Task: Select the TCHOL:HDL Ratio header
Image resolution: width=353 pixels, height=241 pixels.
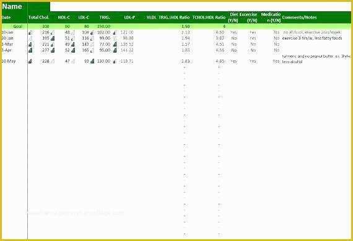Action: [209, 17]
